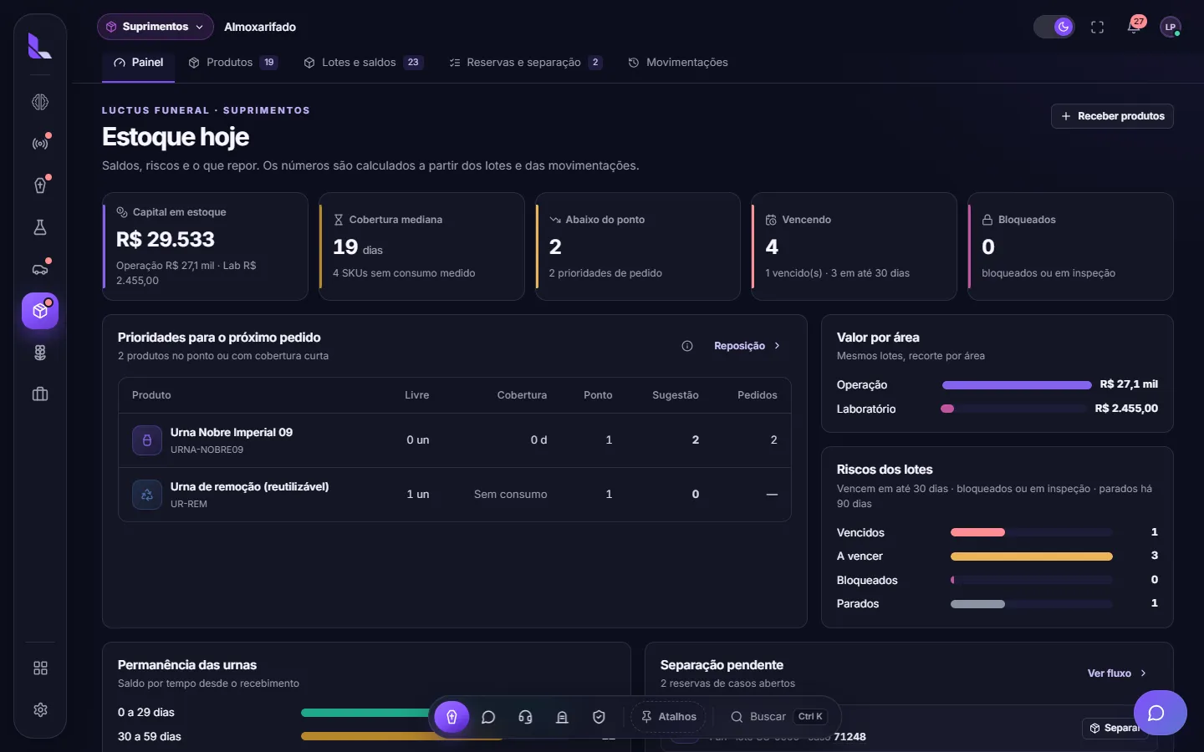1204x752 pixels.
Task: Open the vehicle icon in the sidebar
Action: pos(40,269)
